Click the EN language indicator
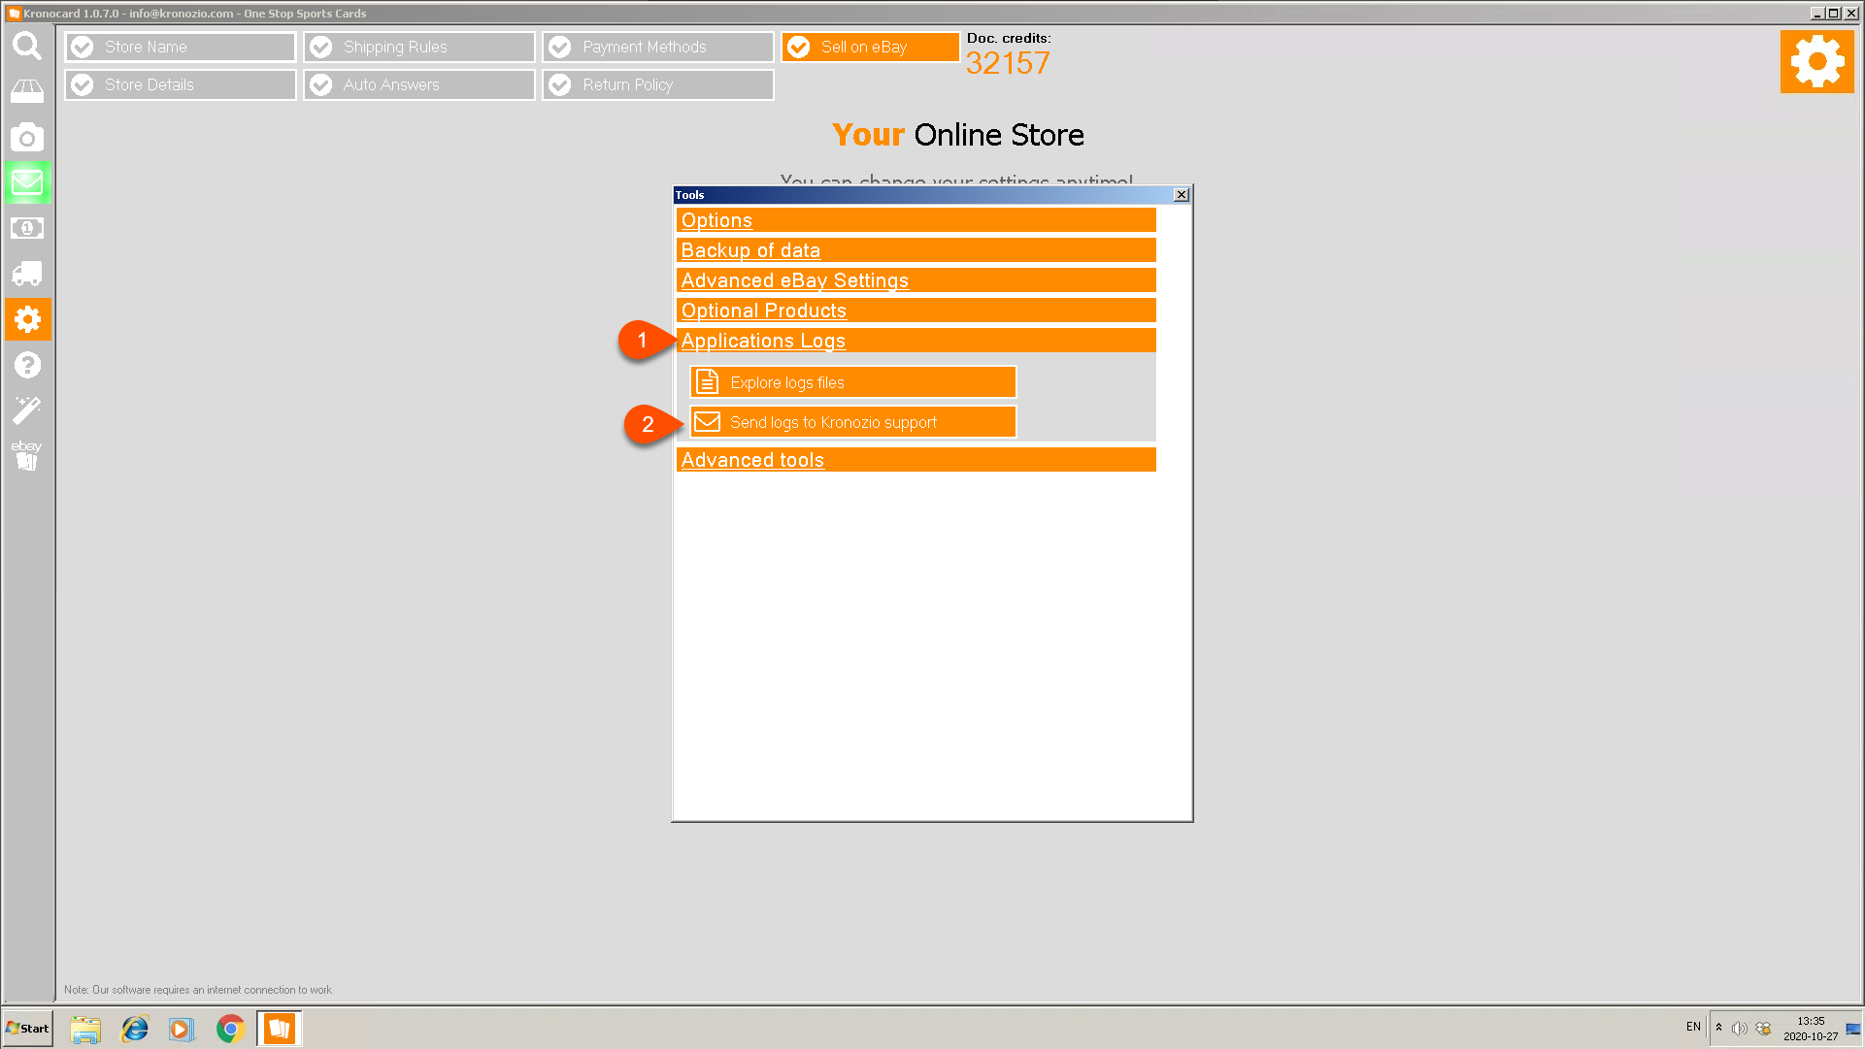The width and height of the screenshot is (1865, 1049). 1693,1027
